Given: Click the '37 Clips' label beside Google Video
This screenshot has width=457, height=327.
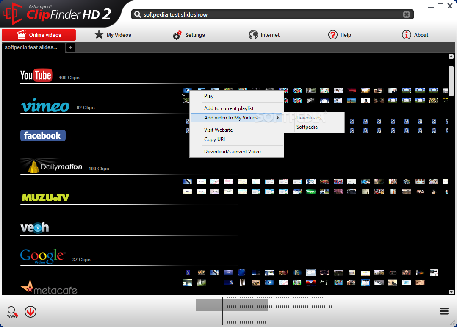Looking at the screenshot, I should [x=81, y=260].
